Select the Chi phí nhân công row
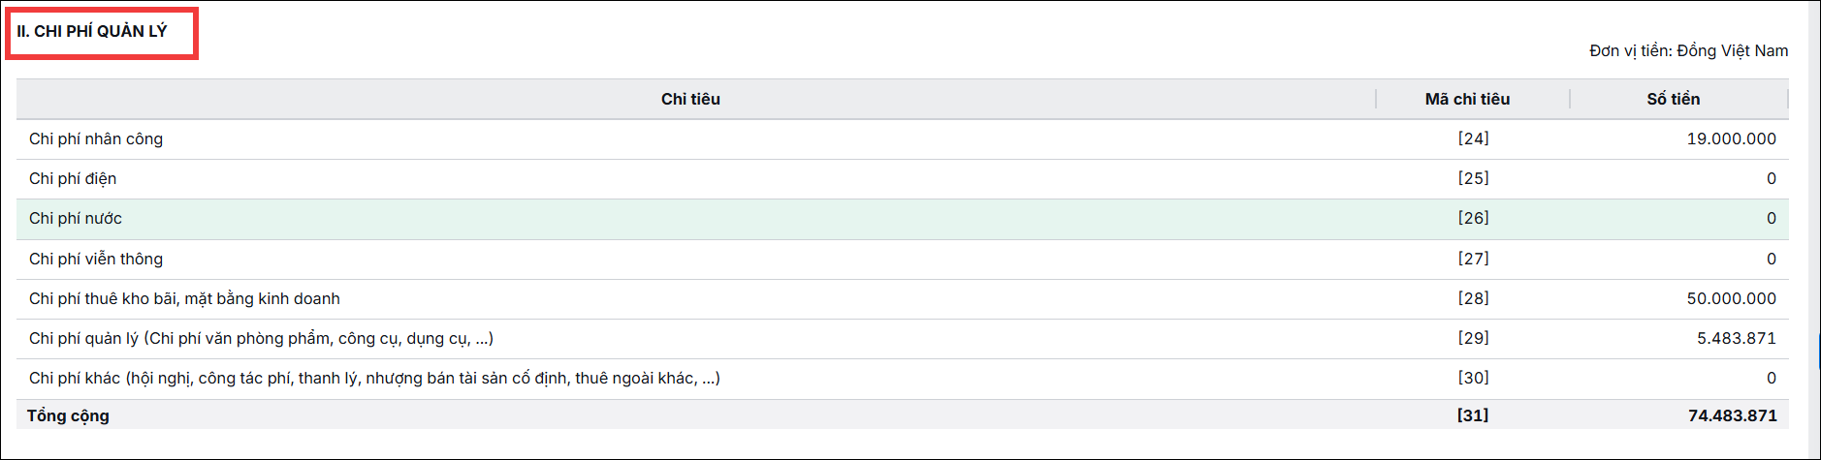 tap(902, 139)
